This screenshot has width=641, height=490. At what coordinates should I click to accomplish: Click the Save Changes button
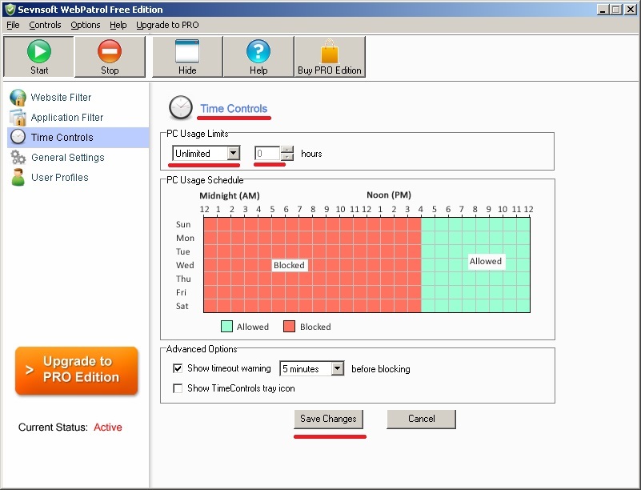tap(328, 419)
